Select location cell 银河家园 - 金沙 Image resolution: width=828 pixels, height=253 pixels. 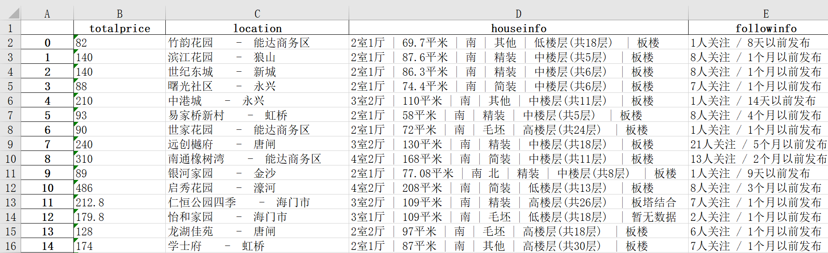pyautogui.click(x=257, y=173)
